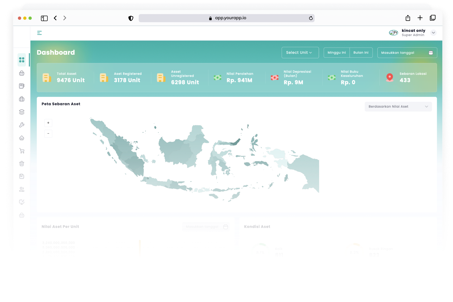Click the Asset Unregistered document icon
The image size is (453, 302).
coord(161,77)
